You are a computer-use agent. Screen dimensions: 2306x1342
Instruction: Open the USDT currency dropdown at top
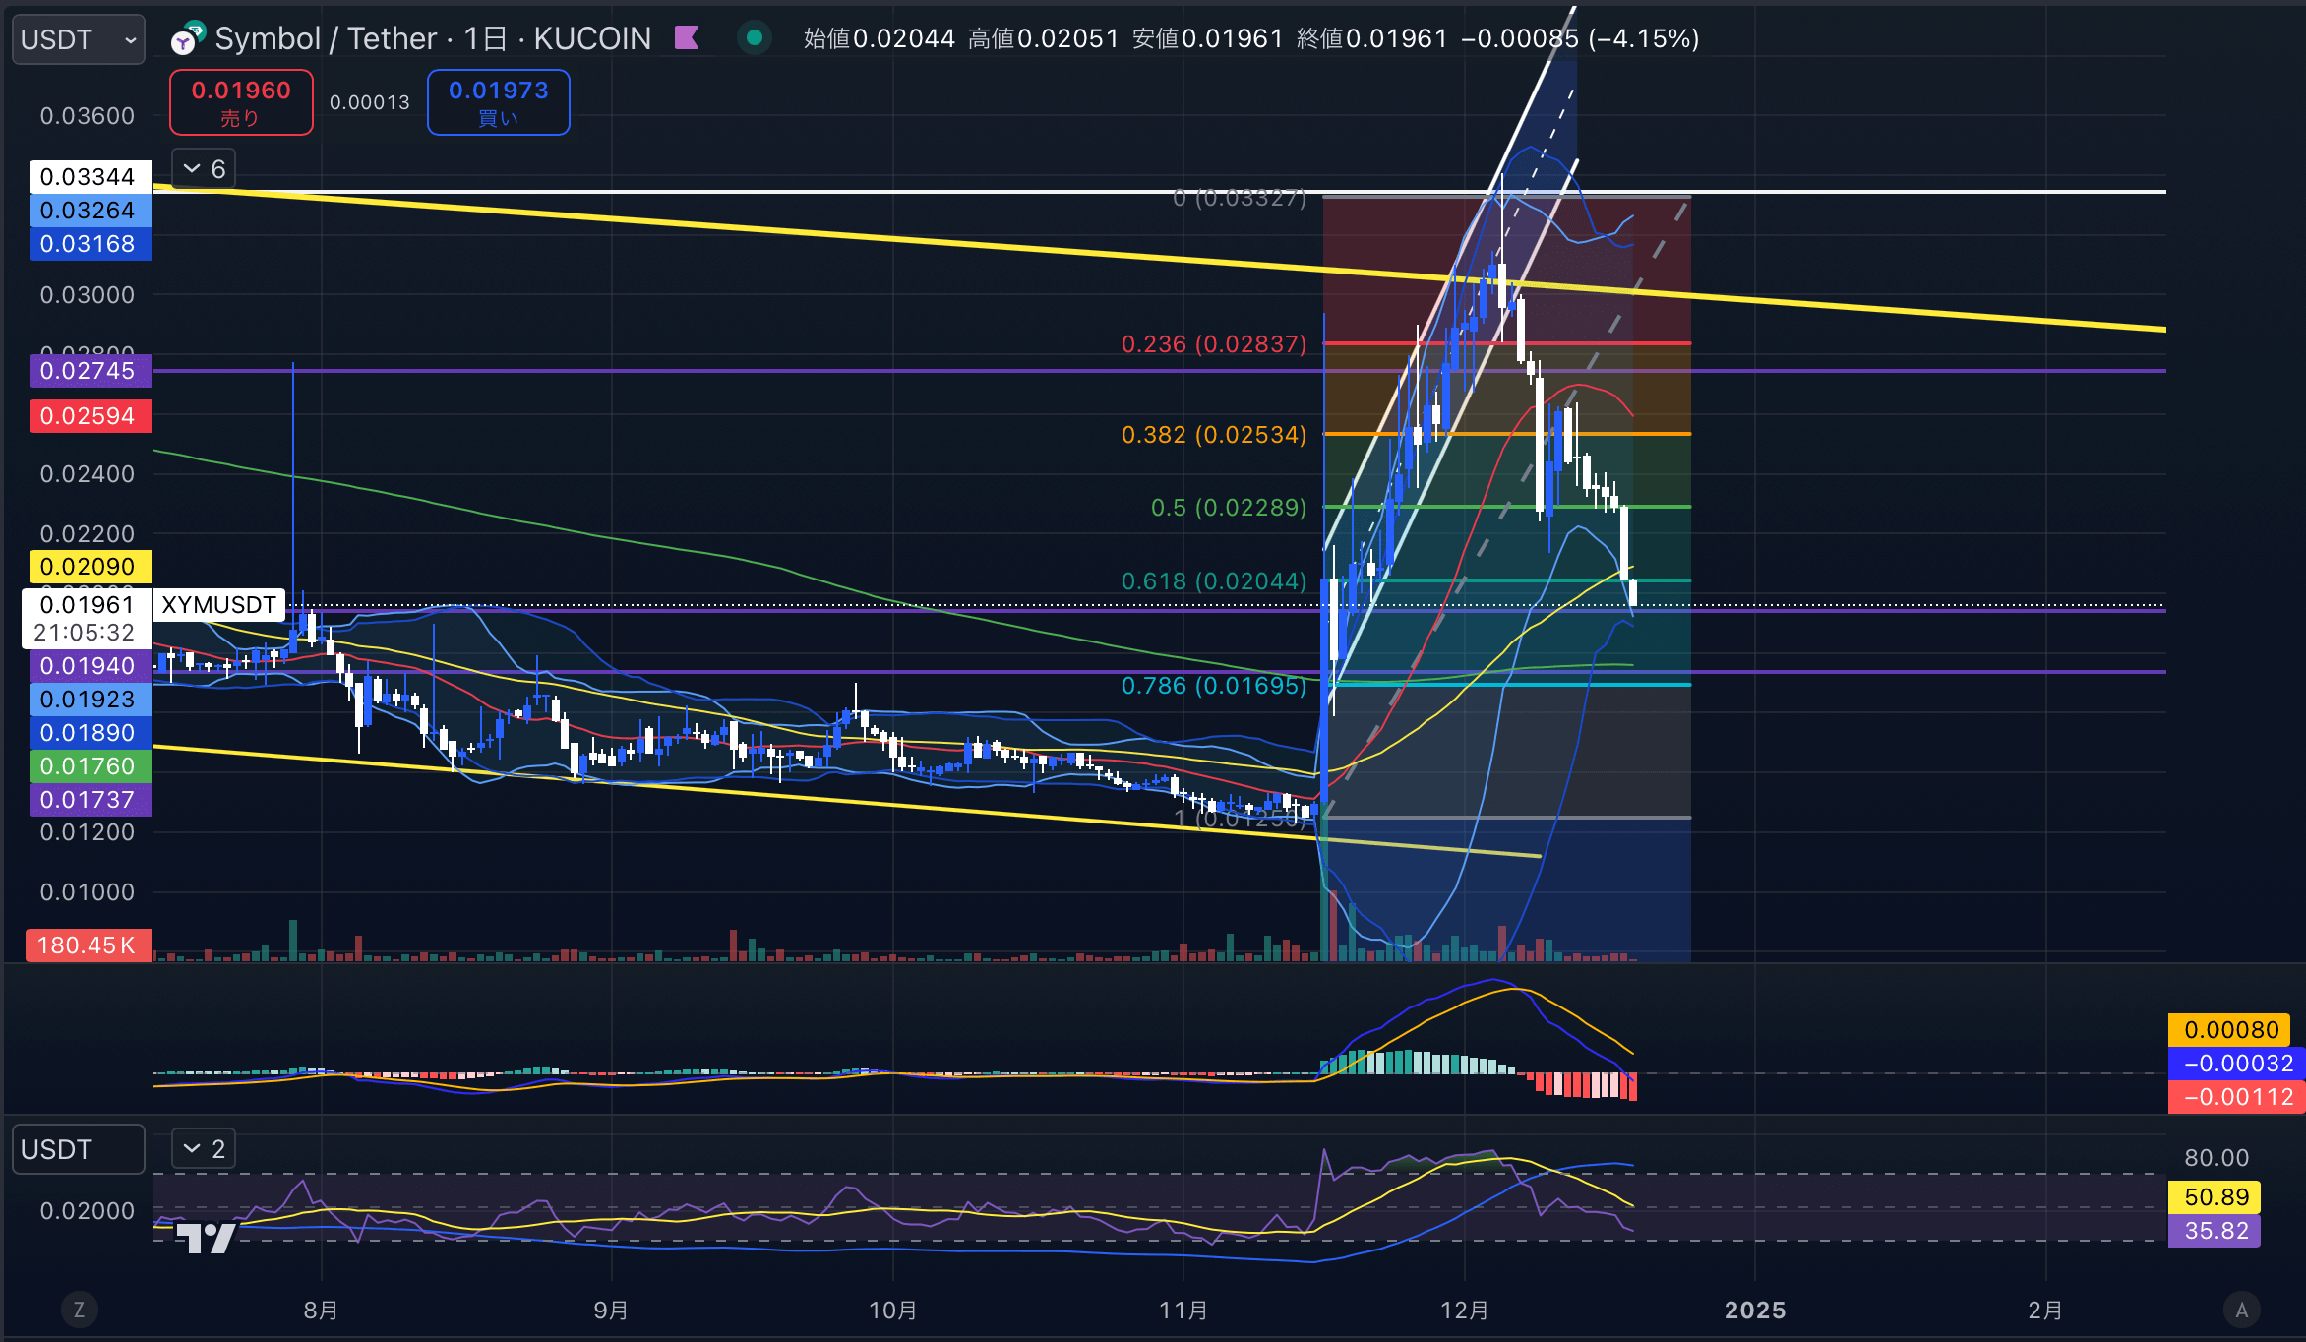[x=78, y=39]
